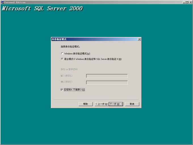
Task: Select 混合模式 authentication radio button
Action: click(62, 59)
